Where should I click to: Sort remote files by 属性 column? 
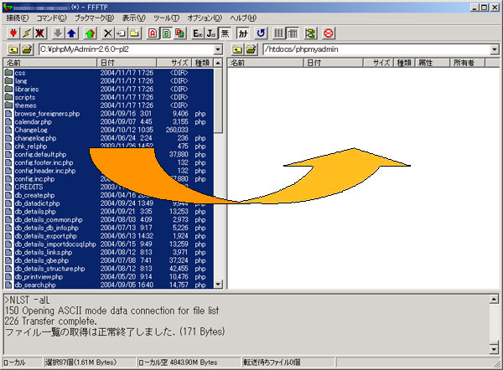tap(432, 63)
